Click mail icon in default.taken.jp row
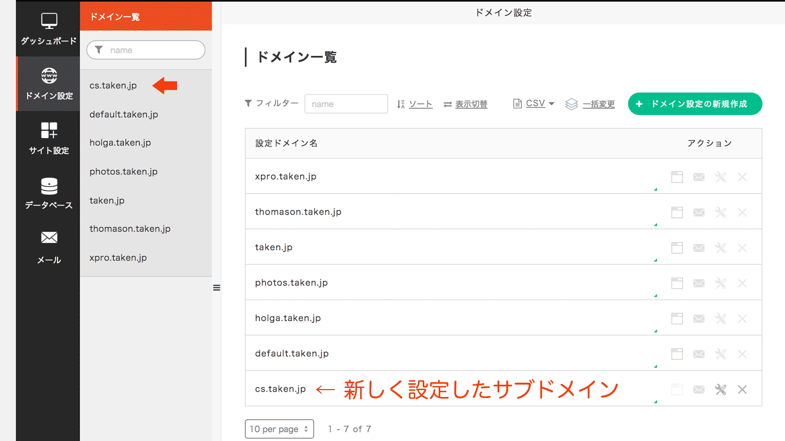This screenshot has height=441, width=785. click(699, 354)
